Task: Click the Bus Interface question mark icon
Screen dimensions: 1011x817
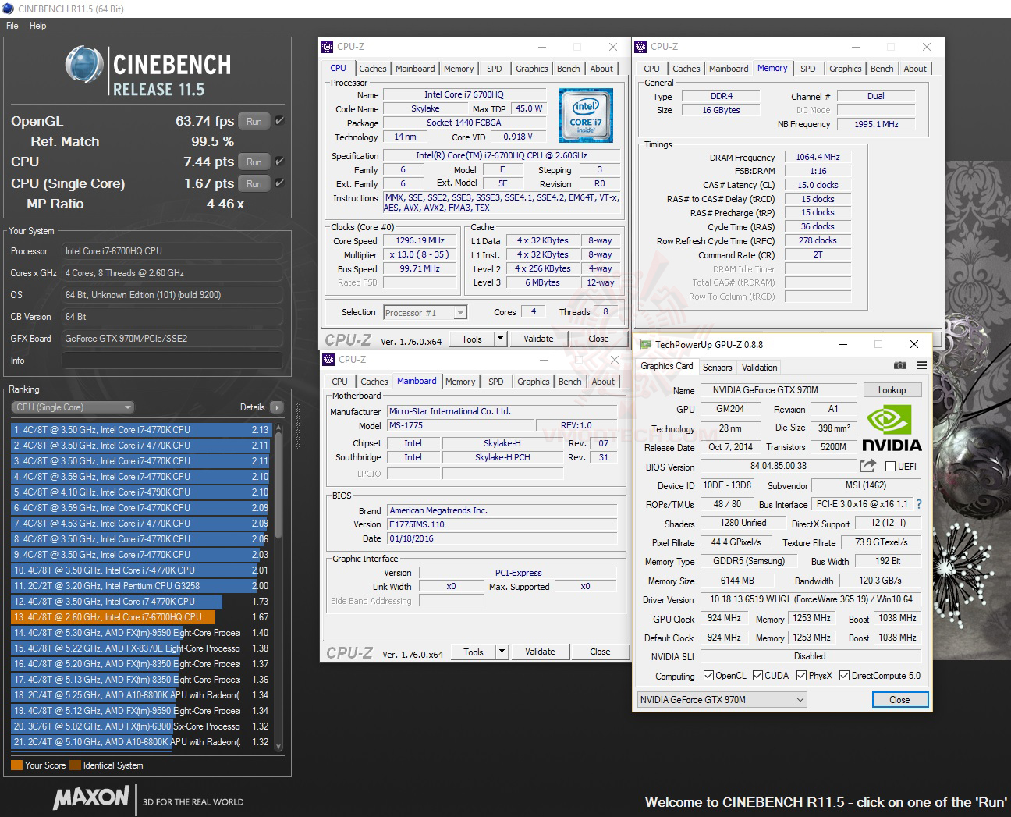Action: pos(919,505)
